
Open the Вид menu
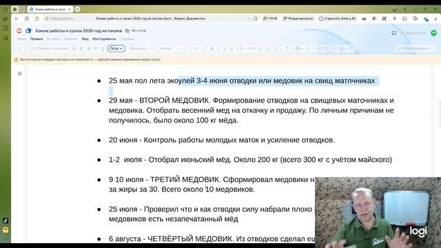(85, 39)
